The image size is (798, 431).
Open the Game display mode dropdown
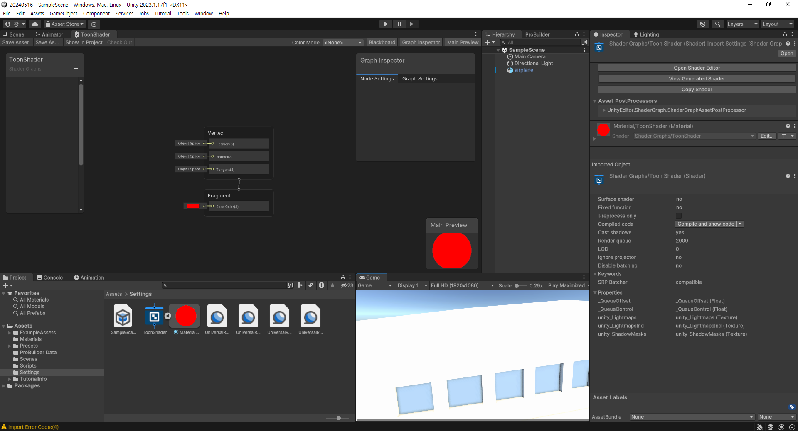(x=374, y=285)
